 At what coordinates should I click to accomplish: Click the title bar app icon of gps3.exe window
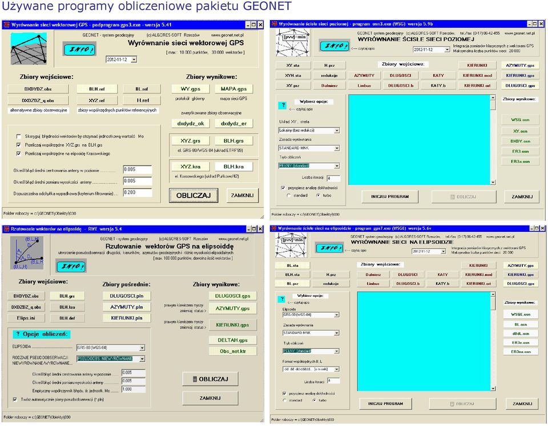(x=6, y=25)
